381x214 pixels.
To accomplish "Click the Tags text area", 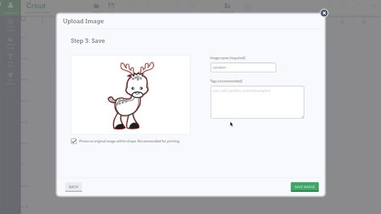I will tap(257, 102).
